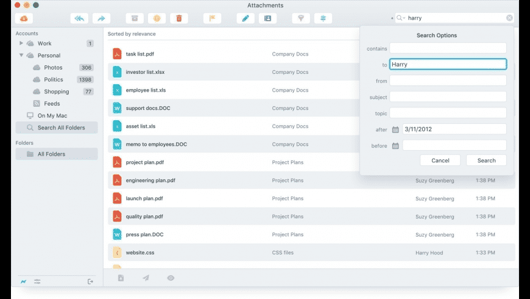The width and height of the screenshot is (530, 299).
Task: Click the activity graph icon in sidebar footer
Action: tap(23, 281)
